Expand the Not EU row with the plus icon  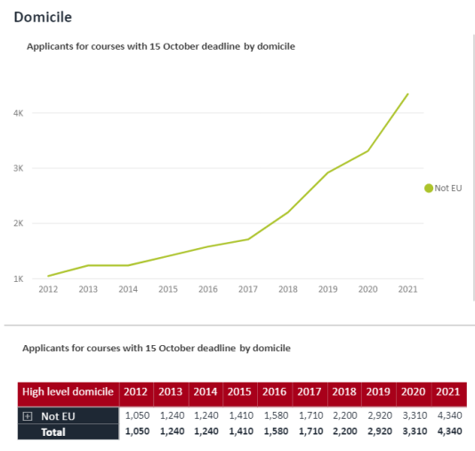click(28, 416)
